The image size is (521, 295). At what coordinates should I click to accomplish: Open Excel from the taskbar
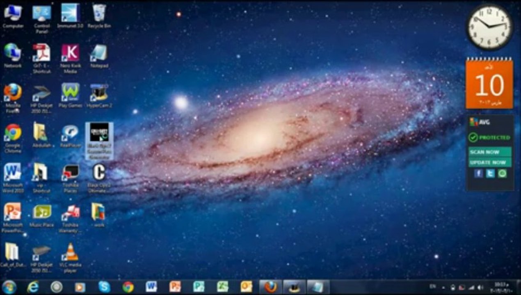pos(223,287)
